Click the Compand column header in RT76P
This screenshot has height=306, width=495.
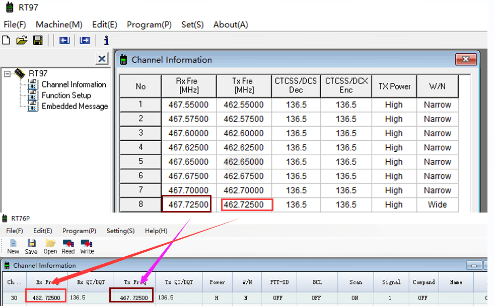click(423, 282)
